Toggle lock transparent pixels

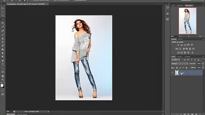click(x=177, y=68)
